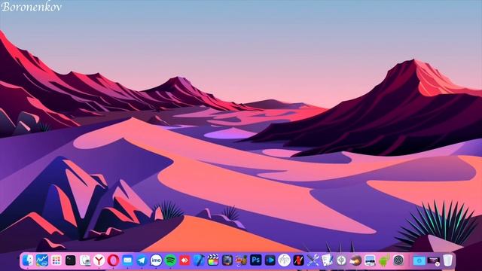Launch Spotify from the dock
This screenshot has width=482, height=271.
pyautogui.click(x=170, y=260)
